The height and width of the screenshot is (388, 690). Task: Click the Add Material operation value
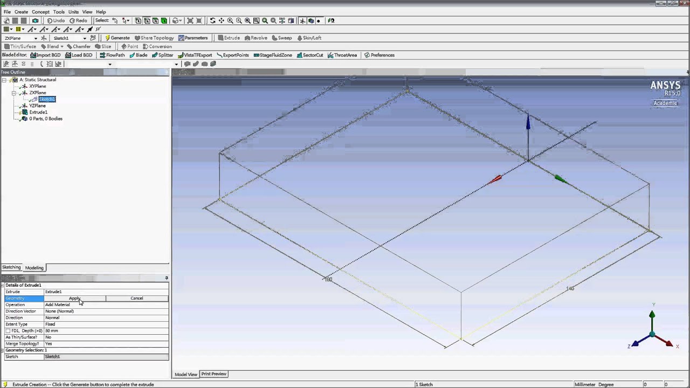click(x=106, y=304)
